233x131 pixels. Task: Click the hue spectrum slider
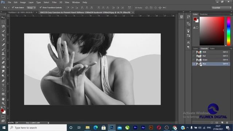click(229, 31)
